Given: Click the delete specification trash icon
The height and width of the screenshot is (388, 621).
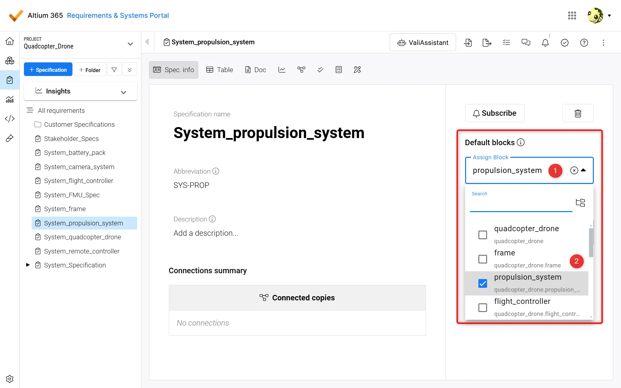Looking at the screenshot, I should (578, 113).
